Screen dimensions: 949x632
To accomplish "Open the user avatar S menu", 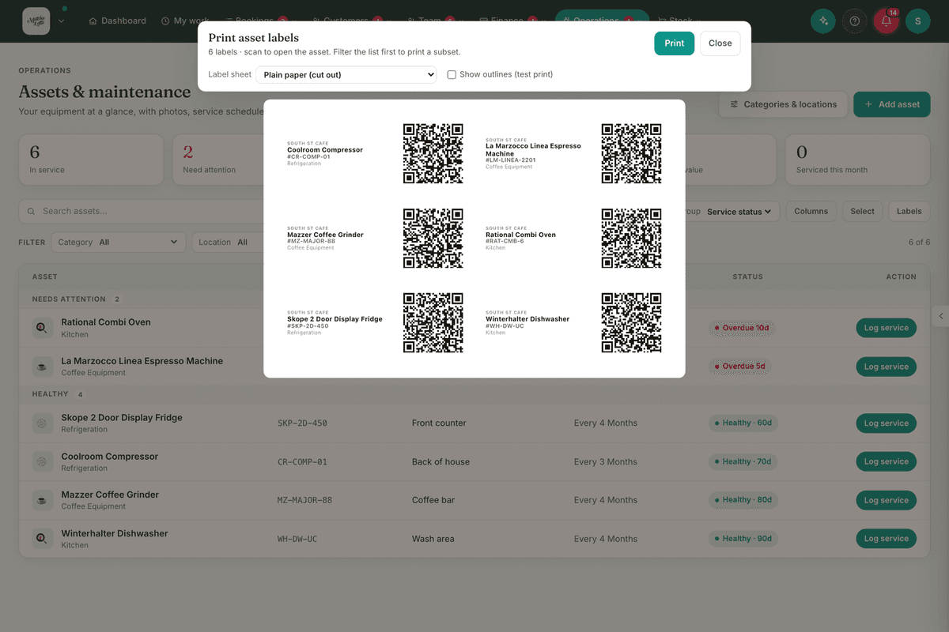I will pos(917,21).
